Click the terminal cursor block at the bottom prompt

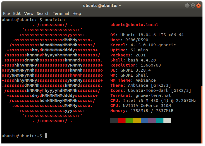[x=46, y=136]
